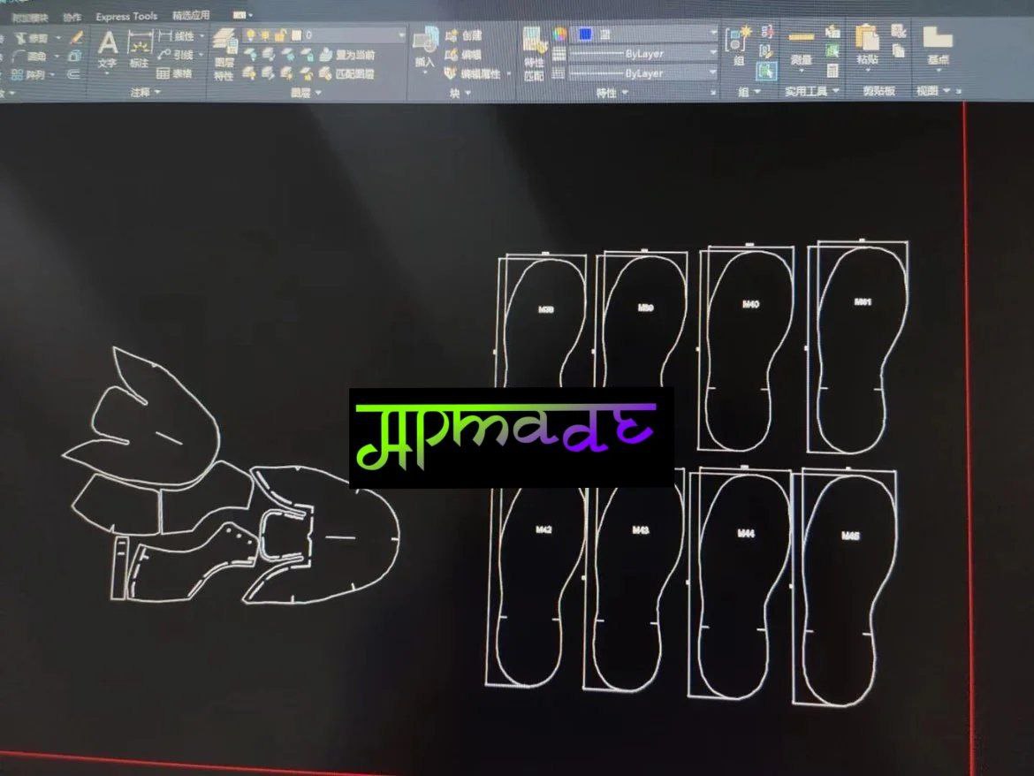Click Edit Attributes (编辑属性)
The height and width of the screenshot is (776, 1034).
[x=473, y=74]
